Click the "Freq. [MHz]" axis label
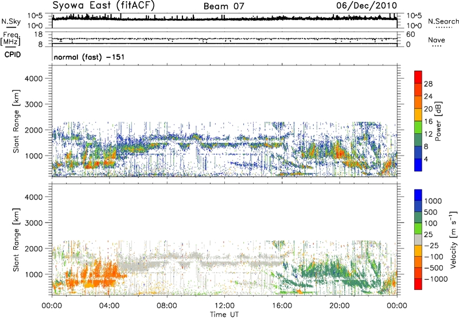The width and height of the screenshot is (459, 318). [10, 38]
